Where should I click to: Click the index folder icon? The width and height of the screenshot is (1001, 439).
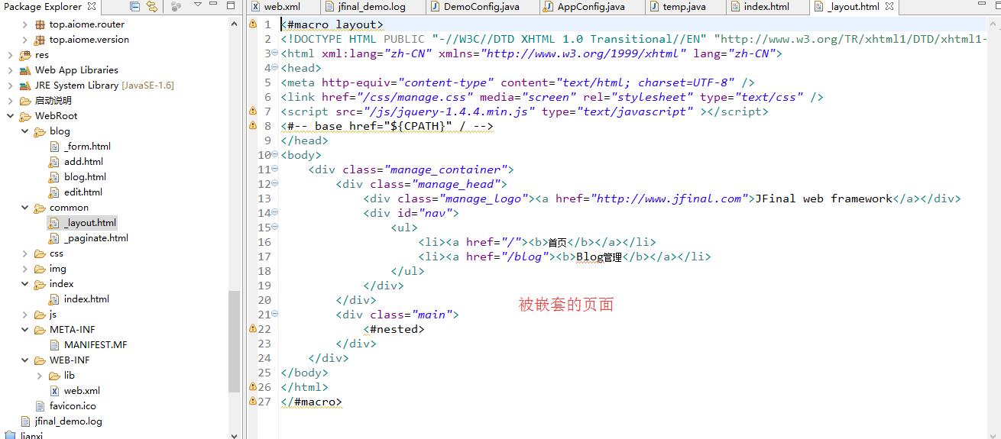click(40, 284)
